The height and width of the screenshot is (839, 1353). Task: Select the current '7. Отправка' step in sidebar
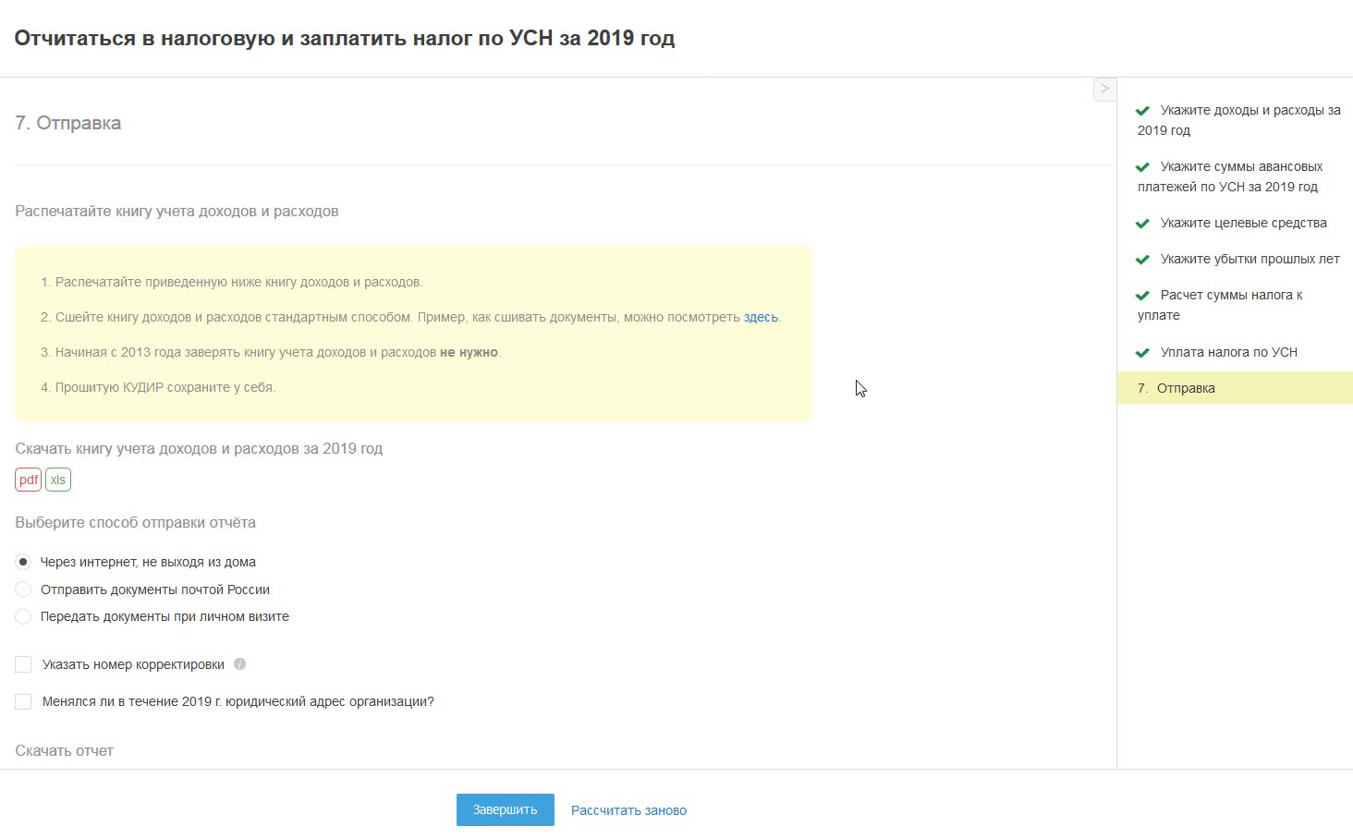(x=1186, y=388)
